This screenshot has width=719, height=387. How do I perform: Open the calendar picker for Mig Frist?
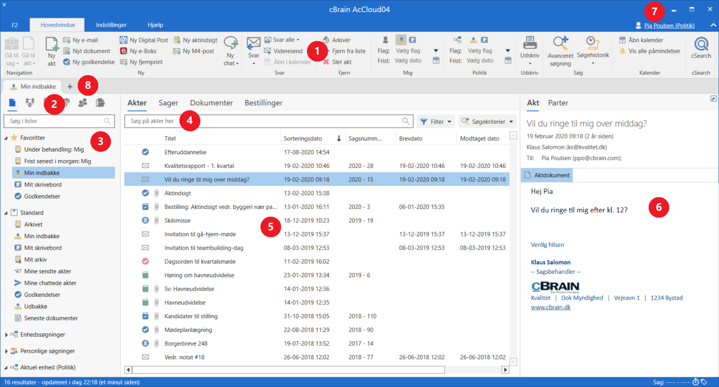pos(436,61)
